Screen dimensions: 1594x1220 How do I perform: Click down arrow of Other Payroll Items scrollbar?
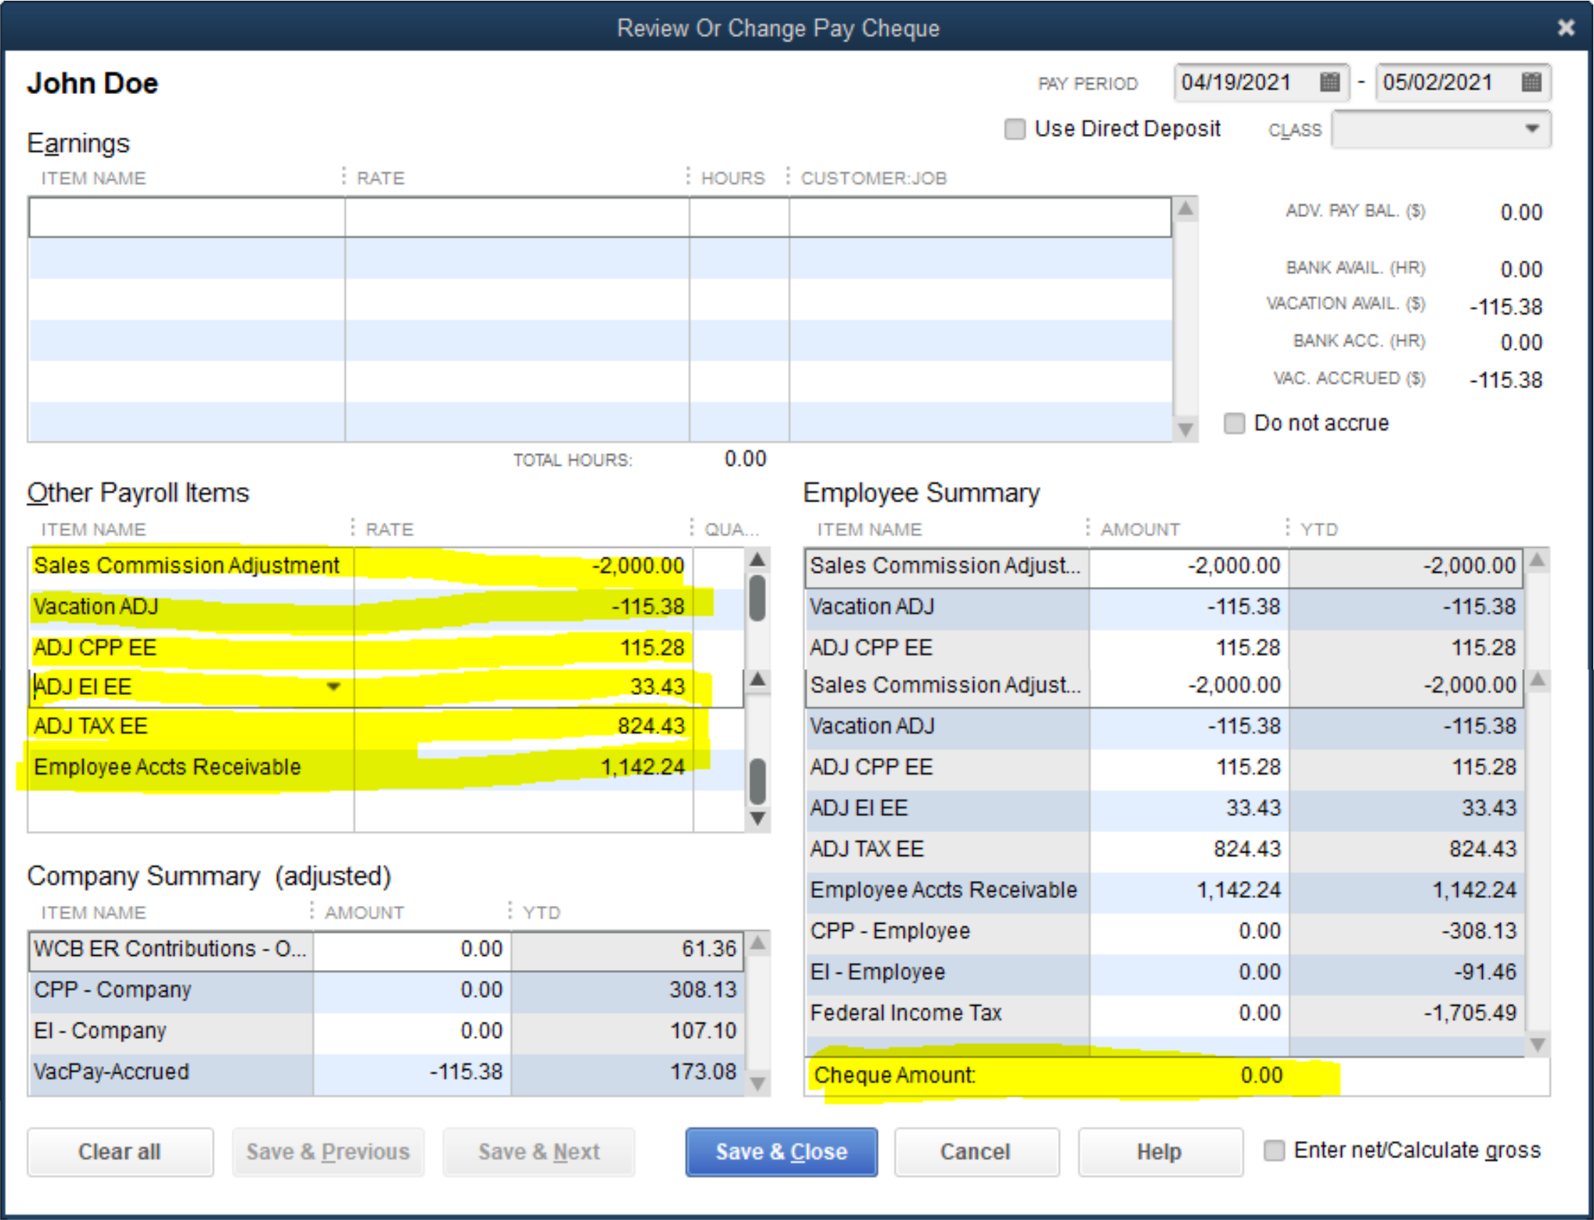click(757, 818)
